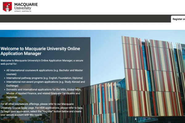The height and width of the screenshot is (123, 185).
Task: Click the 'secure web portal' intro sentence
Action: point(43,62)
